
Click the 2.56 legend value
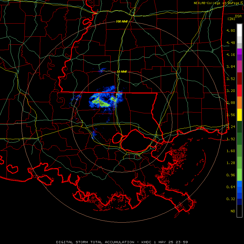pyautogui.click(x=231, y=115)
